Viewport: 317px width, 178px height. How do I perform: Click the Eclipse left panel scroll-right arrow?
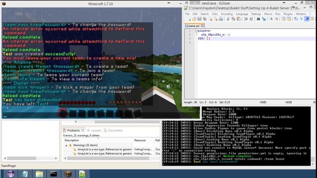[x=56, y=158]
